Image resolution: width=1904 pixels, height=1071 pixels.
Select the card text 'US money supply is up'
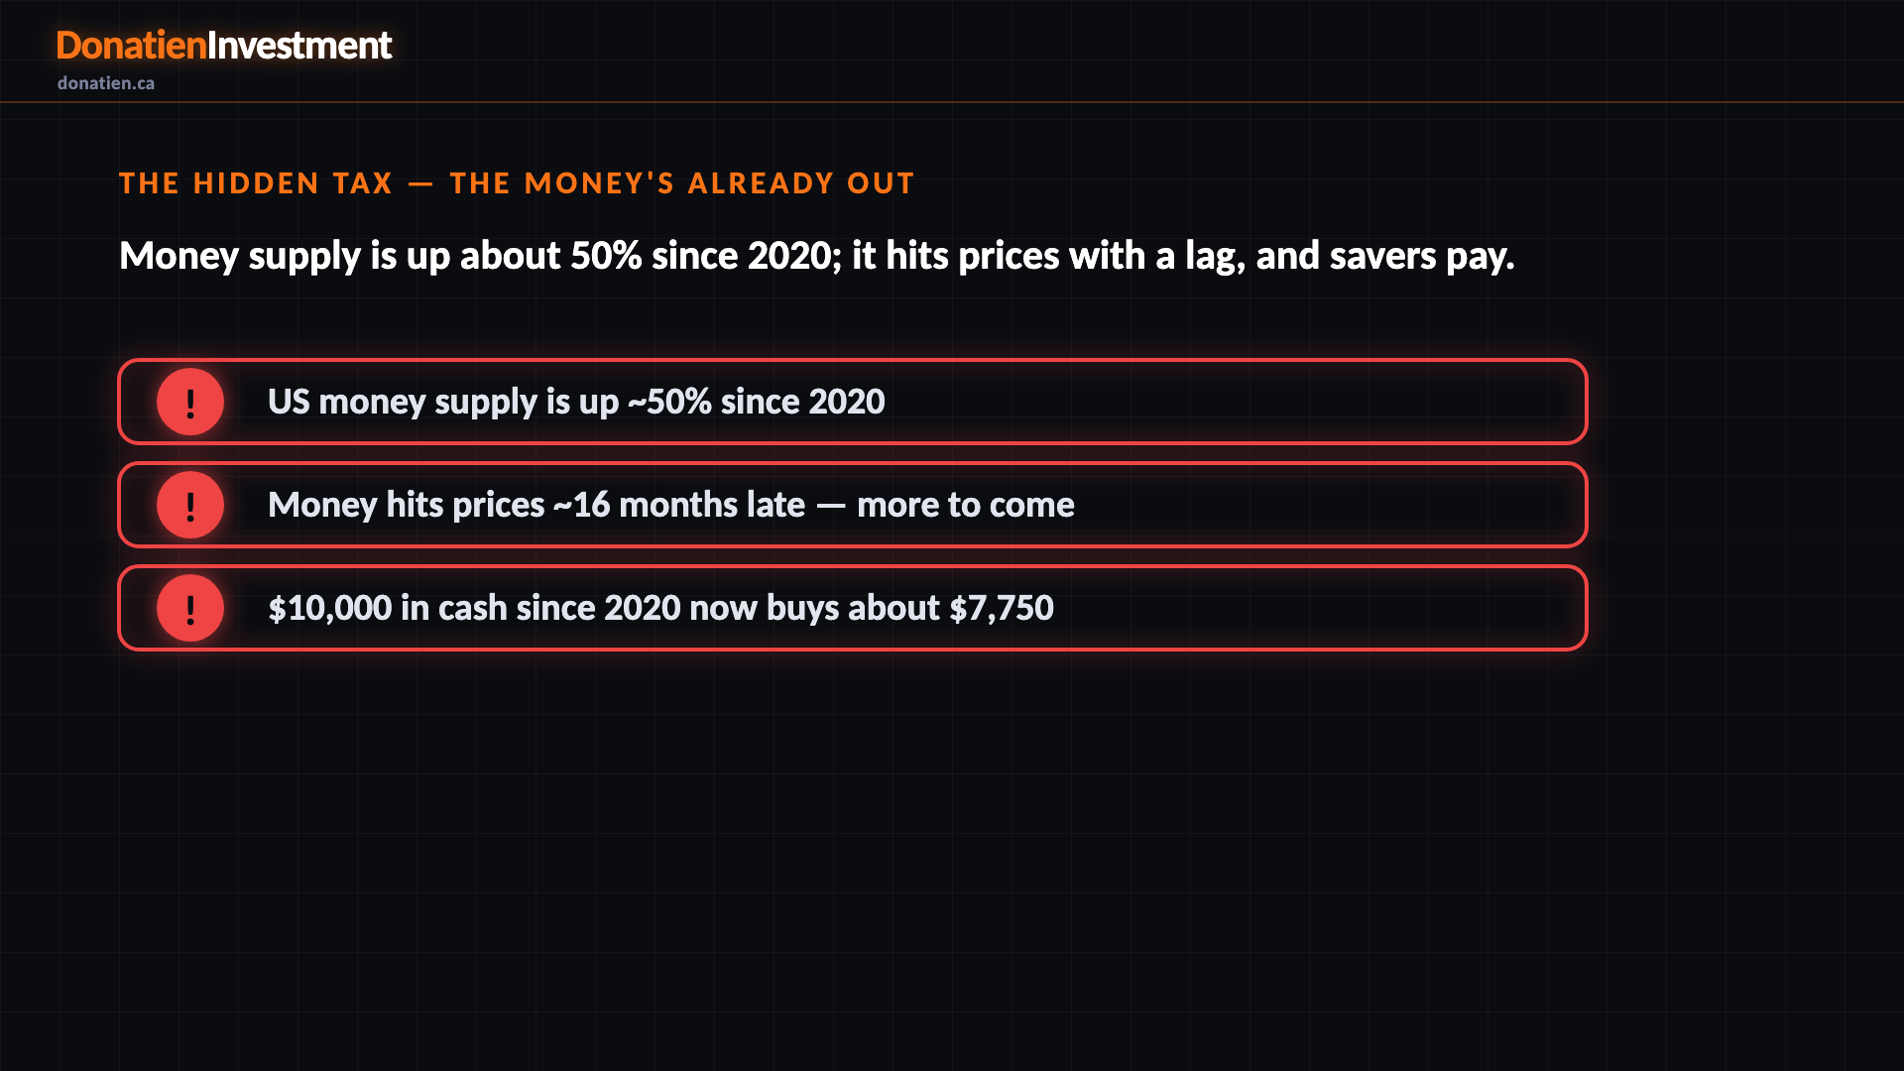pos(443,403)
